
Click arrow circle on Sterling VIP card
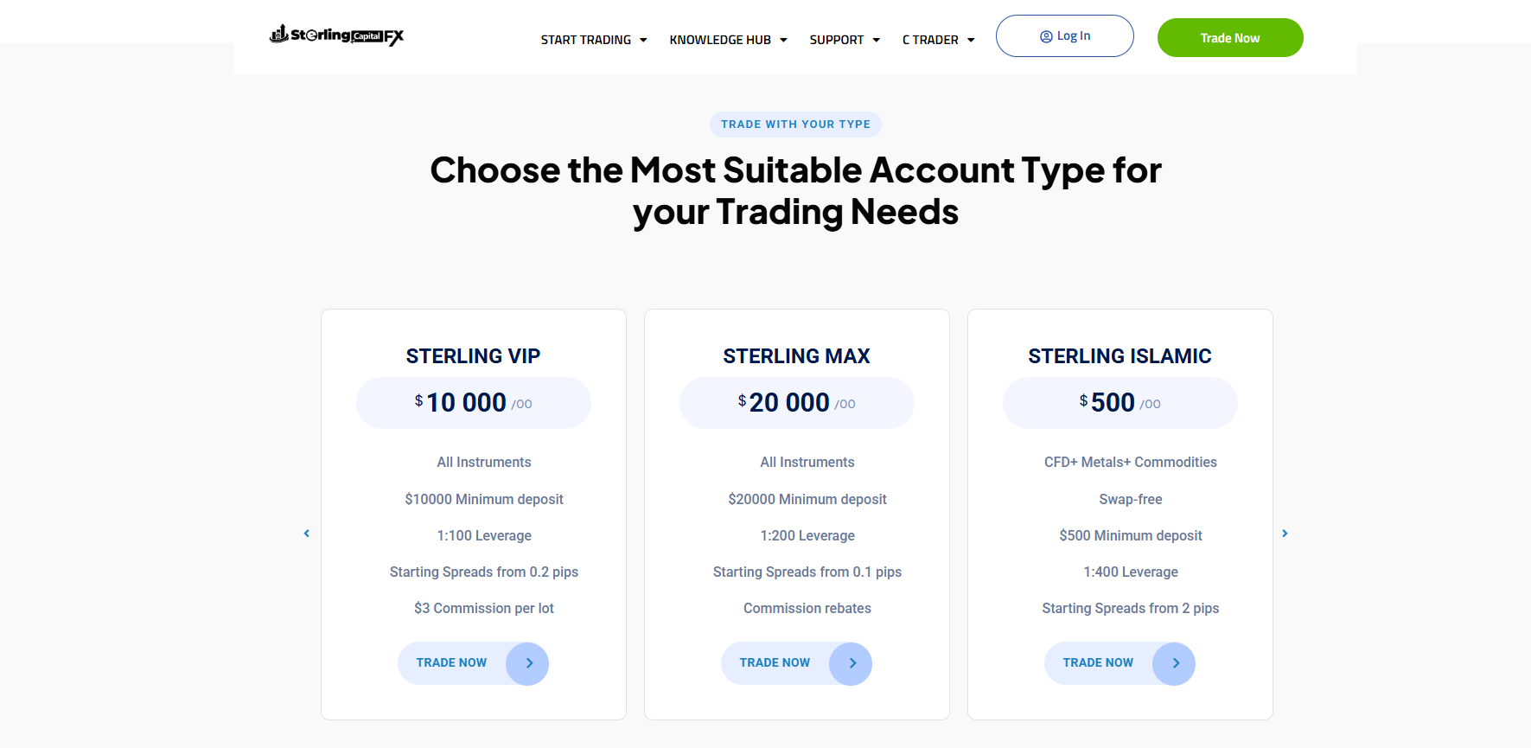527,663
